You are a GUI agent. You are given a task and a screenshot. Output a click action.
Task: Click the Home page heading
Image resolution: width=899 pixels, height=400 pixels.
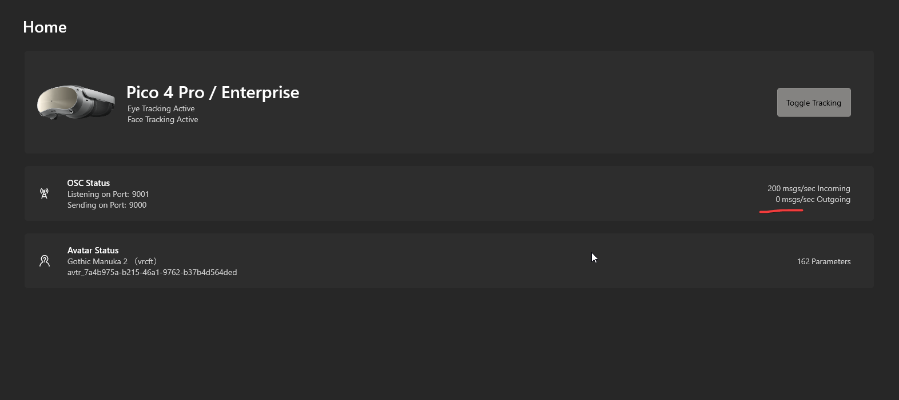pyautogui.click(x=45, y=27)
